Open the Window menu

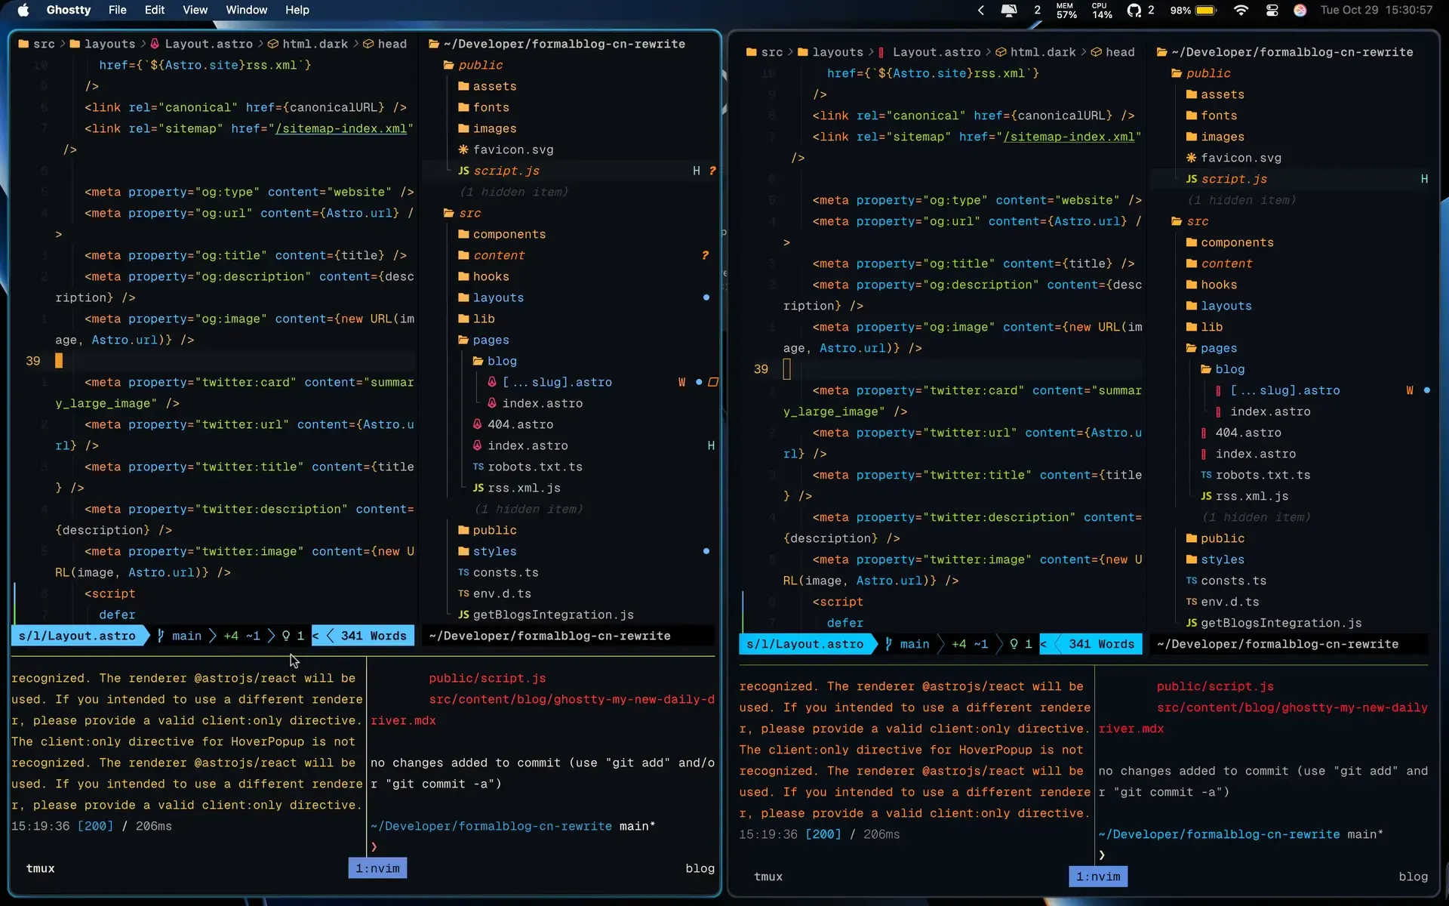[x=247, y=10]
